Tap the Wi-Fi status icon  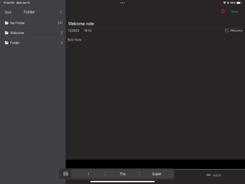pos(225,3)
